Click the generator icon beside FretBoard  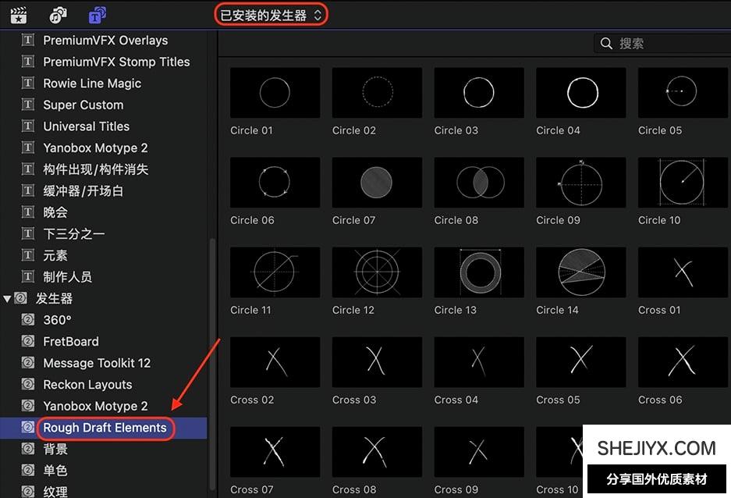click(x=29, y=341)
